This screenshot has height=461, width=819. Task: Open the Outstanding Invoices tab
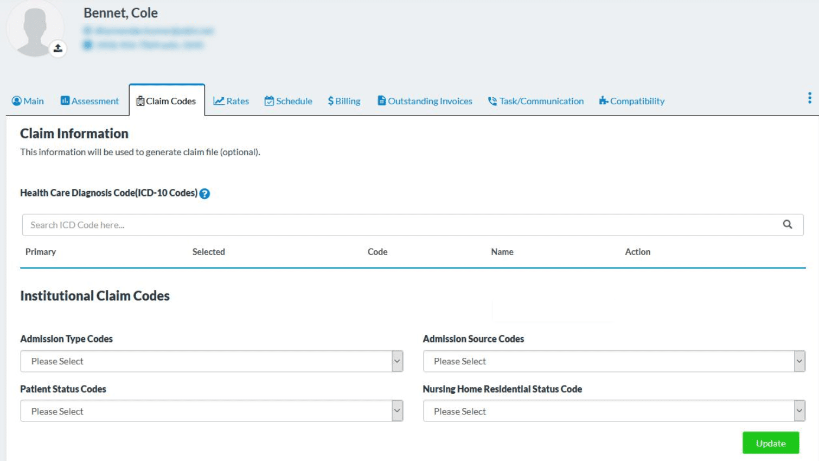point(425,100)
